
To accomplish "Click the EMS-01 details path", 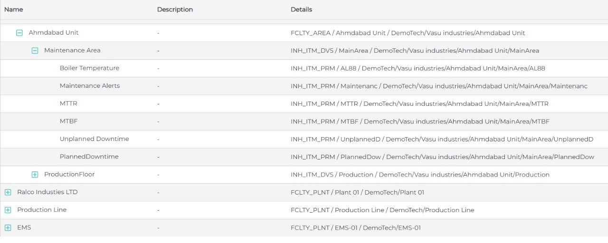I will pyautogui.click(x=355, y=228).
